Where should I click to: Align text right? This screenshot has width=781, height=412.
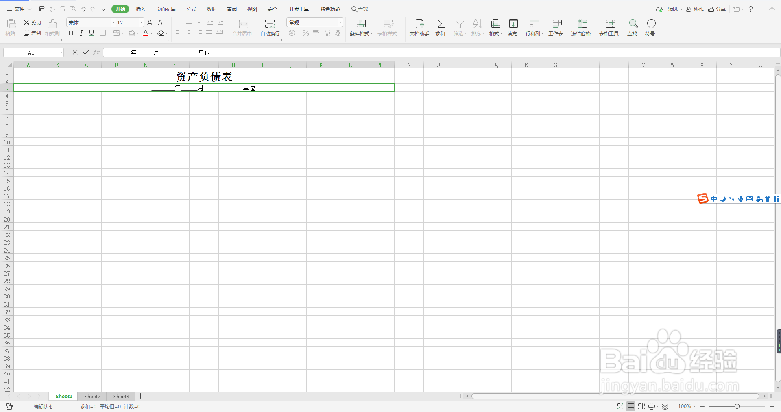pos(199,33)
